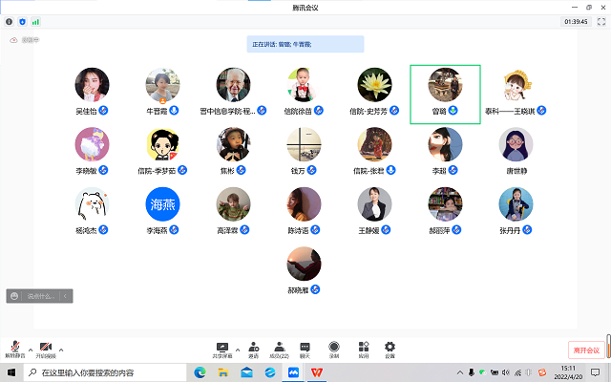Open the chat (聊天) panel
Image resolution: width=611 pixels, height=382 pixels.
point(305,350)
